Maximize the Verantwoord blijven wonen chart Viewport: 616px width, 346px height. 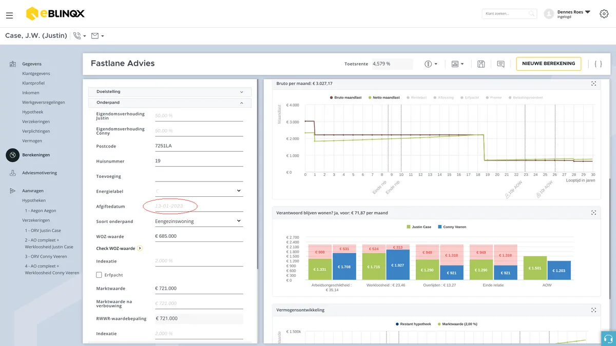(593, 213)
